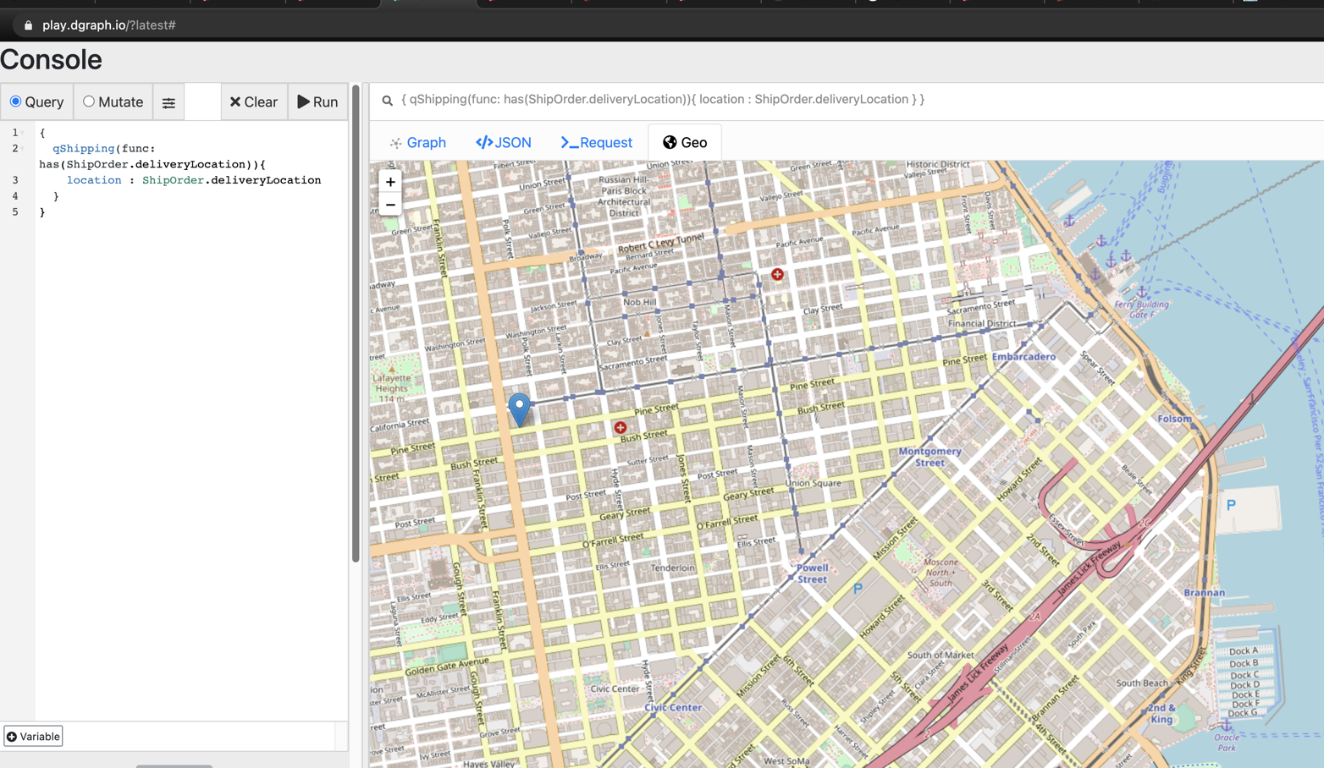
Task: Click the anchor icon near Oracle Park
Action: pyautogui.click(x=1226, y=726)
